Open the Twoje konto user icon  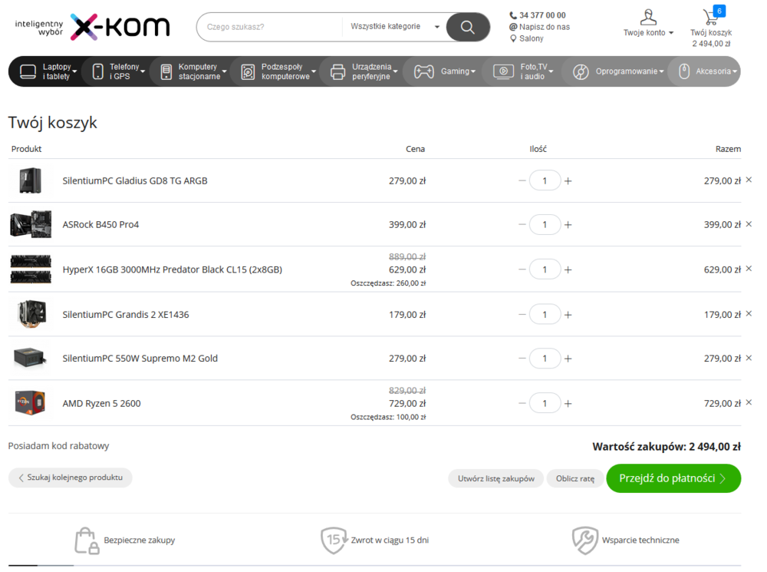coord(648,17)
